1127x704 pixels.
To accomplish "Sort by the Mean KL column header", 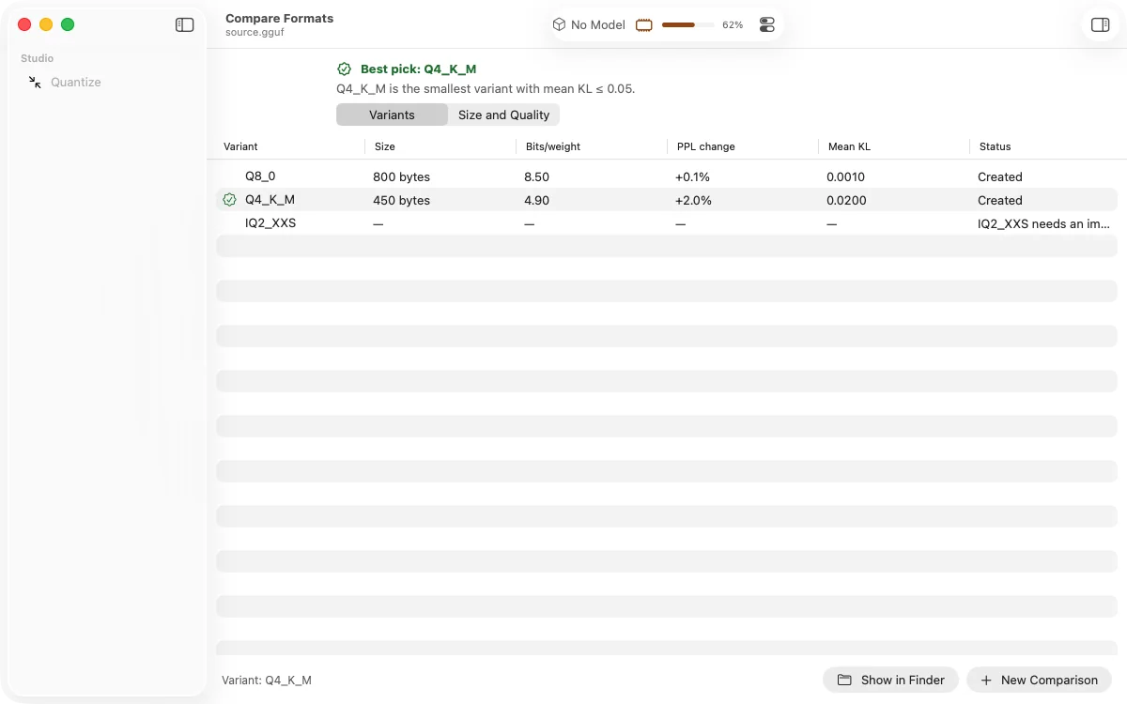I will pos(849,146).
